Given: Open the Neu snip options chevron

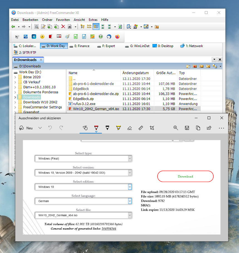Looking at the screenshot, I should (x=40, y=128).
